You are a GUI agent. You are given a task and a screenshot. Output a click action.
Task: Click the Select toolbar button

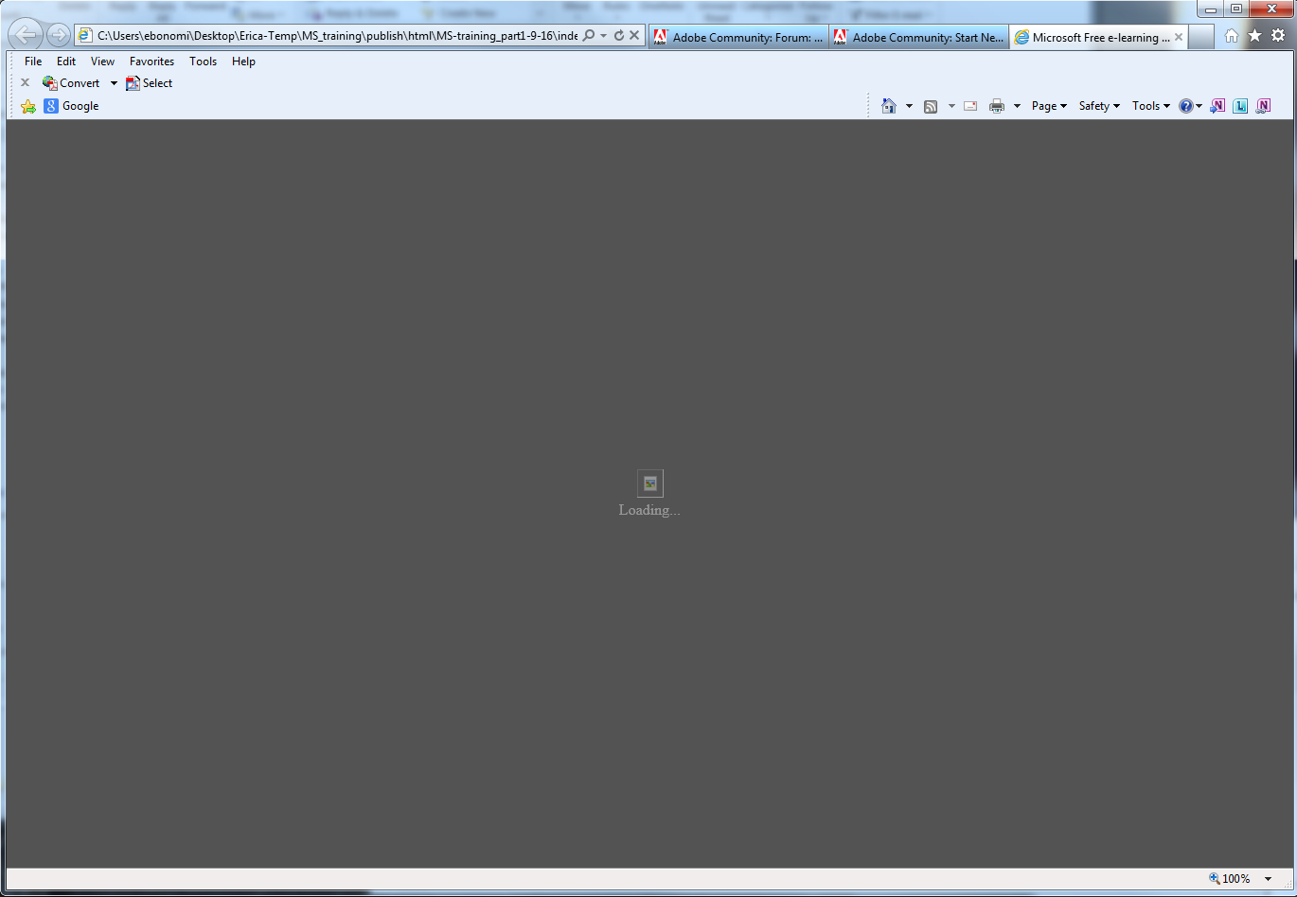tap(149, 82)
